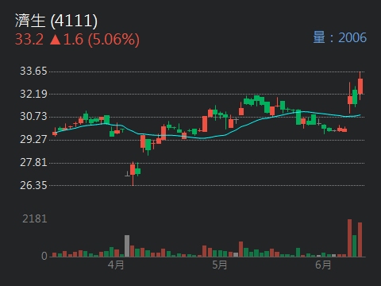This screenshot has height=286, width=381.
Task: Select the 33.65 price axis label
Action: (33, 71)
